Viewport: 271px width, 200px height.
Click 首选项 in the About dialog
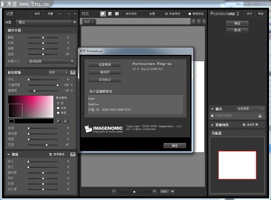[105, 72]
